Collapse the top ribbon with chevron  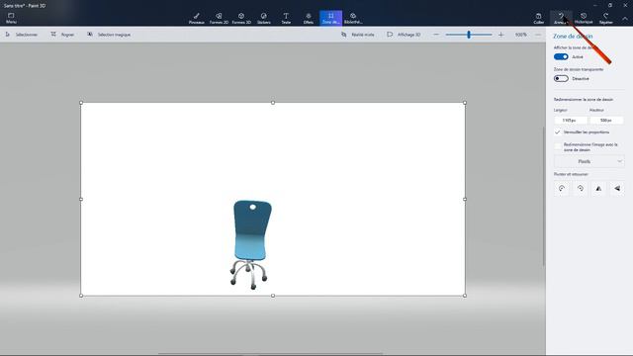(x=625, y=18)
